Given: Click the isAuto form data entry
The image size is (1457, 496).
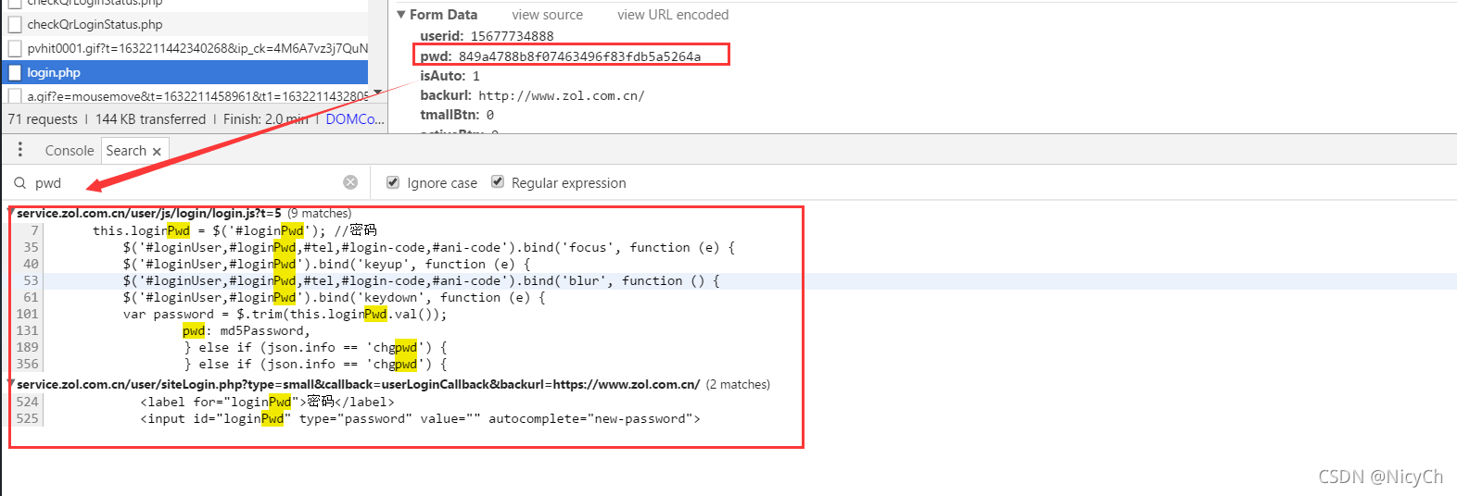Looking at the screenshot, I should [450, 76].
